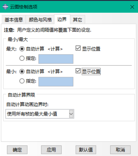Restore settings with 默认值 button

[86, 150]
